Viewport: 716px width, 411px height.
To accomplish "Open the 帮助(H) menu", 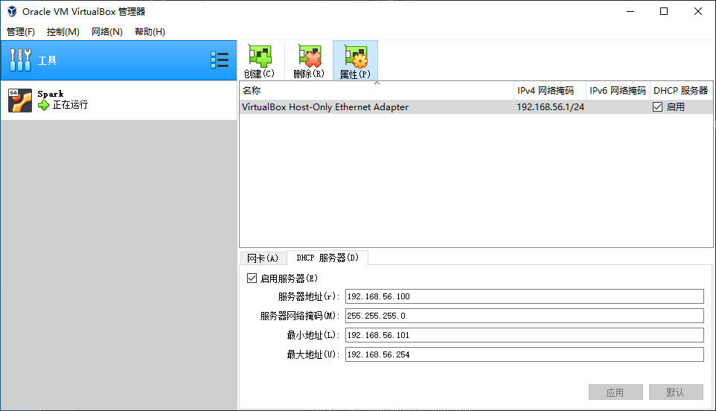I will [150, 31].
